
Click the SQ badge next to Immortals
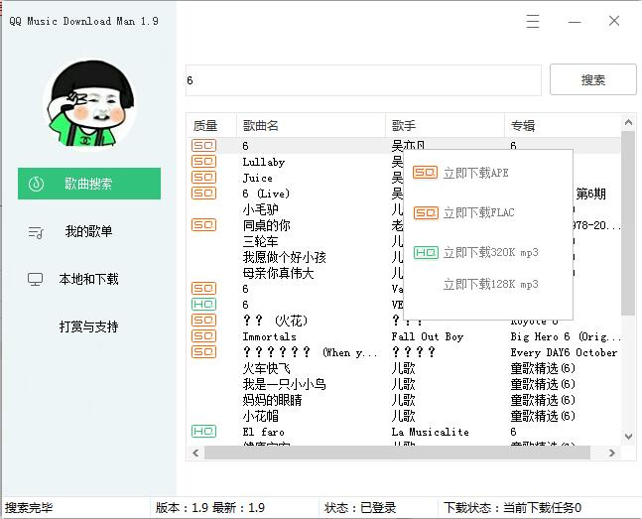pyautogui.click(x=203, y=336)
